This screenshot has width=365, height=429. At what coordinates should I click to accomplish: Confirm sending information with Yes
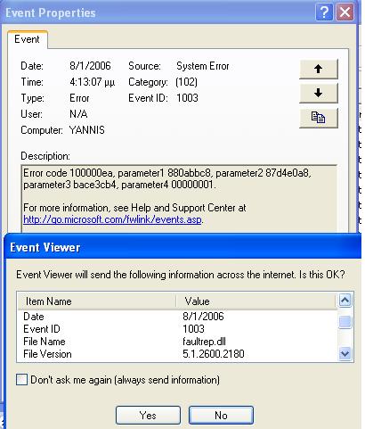tap(148, 416)
